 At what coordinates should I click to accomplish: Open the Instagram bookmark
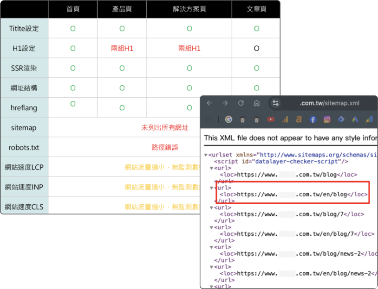click(327, 119)
